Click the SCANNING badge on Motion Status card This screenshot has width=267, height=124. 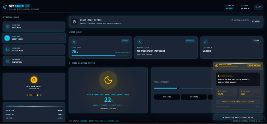click(190, 41)
